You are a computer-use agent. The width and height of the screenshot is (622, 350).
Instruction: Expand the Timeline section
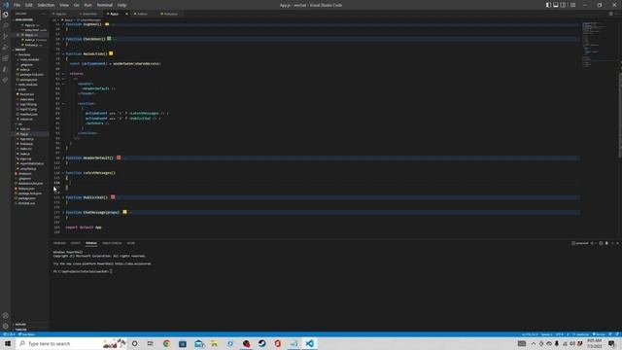[x=20, y=330]
